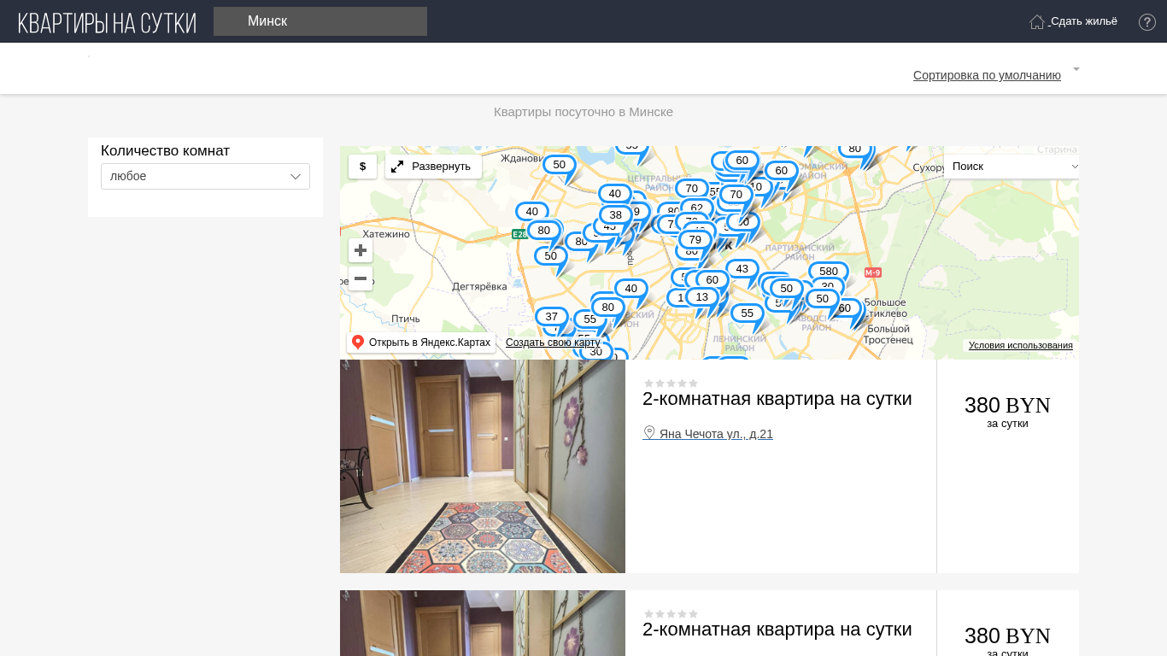The height and width of the screenshot is (656, 1167).
Task: Click the Минск city input field
Action: point(320,21)
